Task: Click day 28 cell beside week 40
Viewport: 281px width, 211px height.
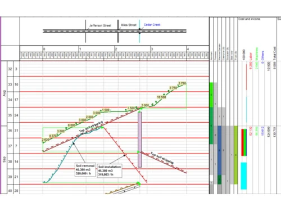Action: pyautogui.click(x=16, y=191)
